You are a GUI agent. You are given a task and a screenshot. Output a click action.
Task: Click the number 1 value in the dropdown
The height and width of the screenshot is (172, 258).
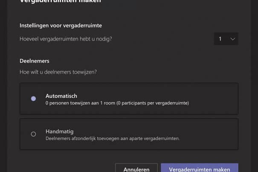pos(220,39)
